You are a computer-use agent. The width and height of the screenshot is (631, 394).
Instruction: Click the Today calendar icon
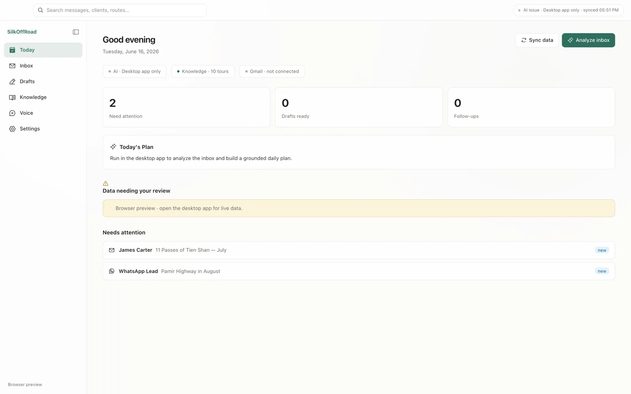[x=12, y=50]
